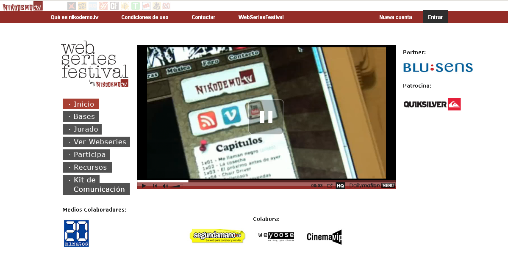Go to Ver Webseries
This screenshot has width=508, height=256.
tap(96, 142)
